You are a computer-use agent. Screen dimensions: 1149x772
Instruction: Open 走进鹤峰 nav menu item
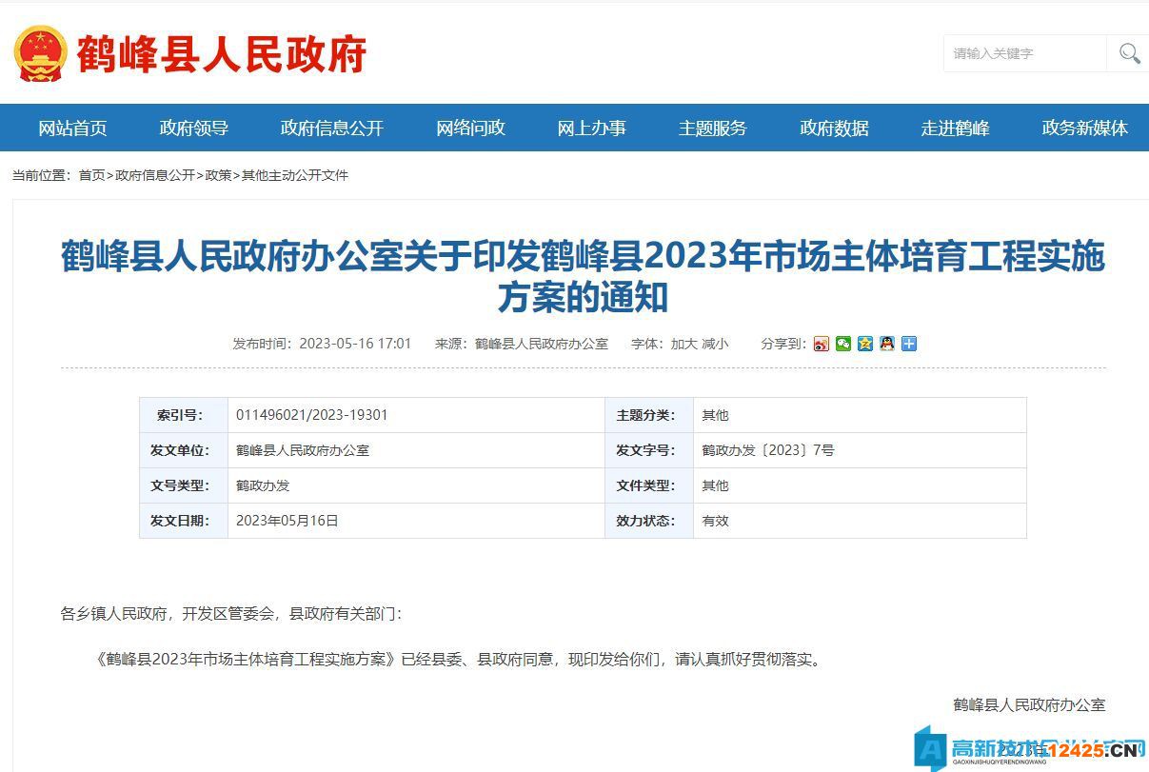pyautogui.click(x=955, y=128)
